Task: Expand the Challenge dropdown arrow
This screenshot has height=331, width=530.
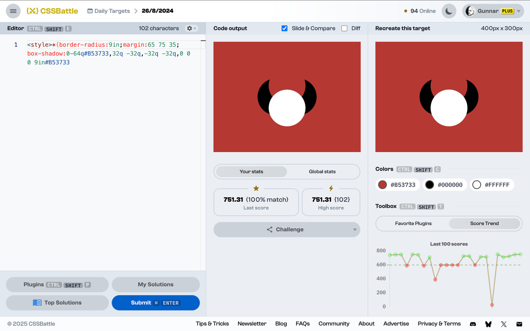Action: click(355, 230)
